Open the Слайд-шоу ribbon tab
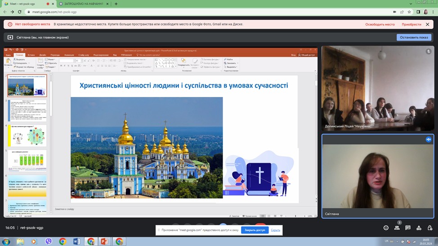The image size is (438, 246). point(84,55)
